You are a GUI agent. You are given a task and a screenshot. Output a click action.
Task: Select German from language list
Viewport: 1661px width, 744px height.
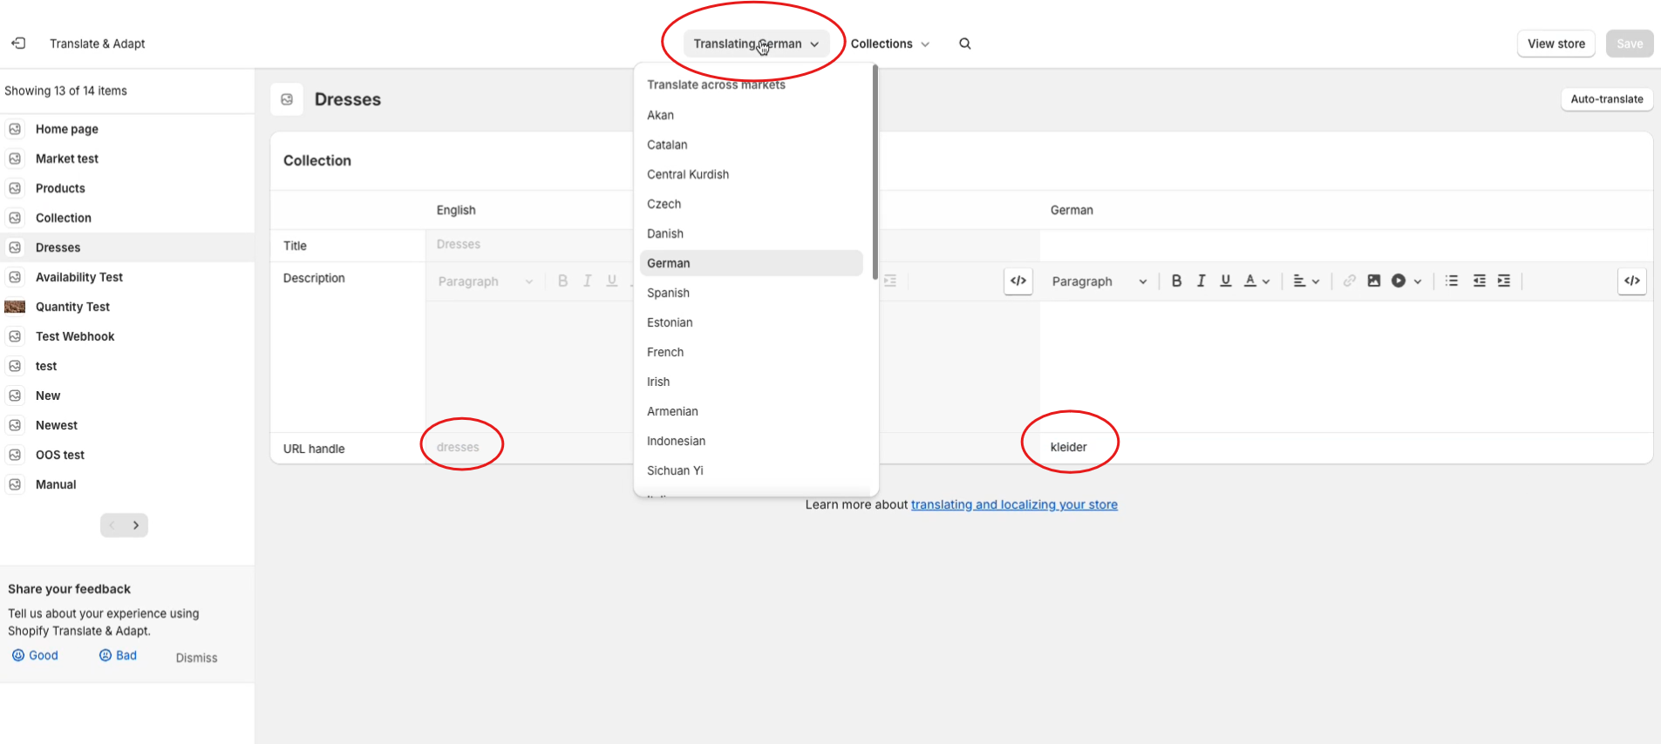751,263
